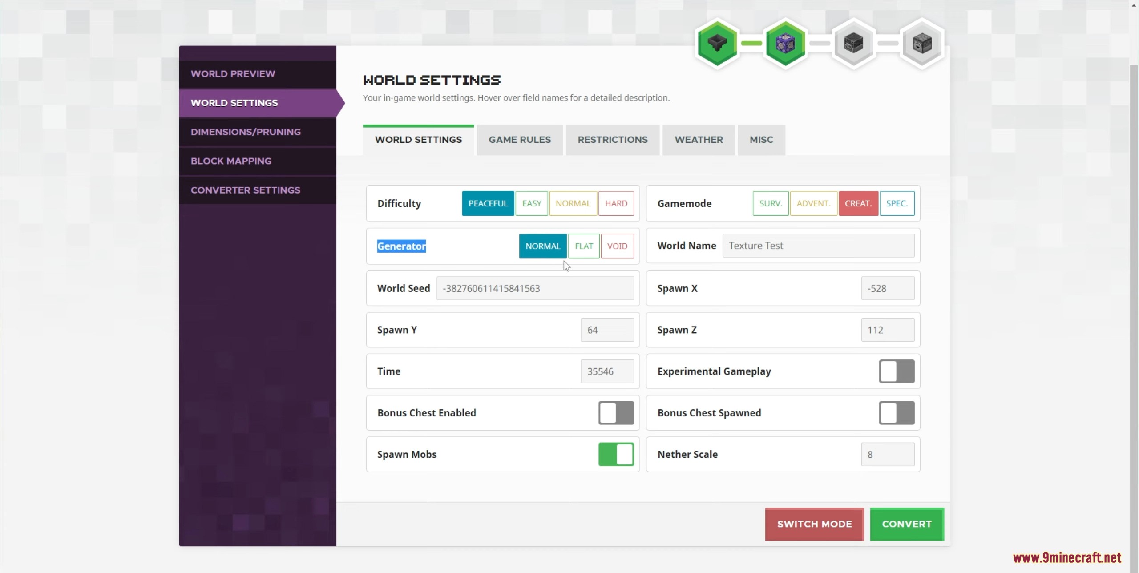Open World Preview in the sidebar
The width and height of the screenshot is (1139, 573).
coord(258,74)
